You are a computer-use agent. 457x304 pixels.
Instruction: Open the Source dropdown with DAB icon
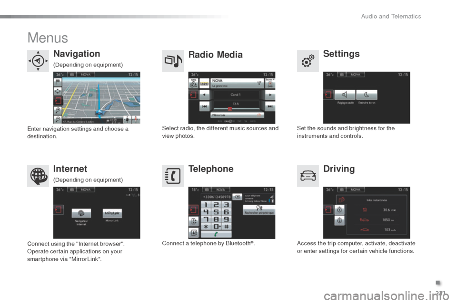pos(270,83)
